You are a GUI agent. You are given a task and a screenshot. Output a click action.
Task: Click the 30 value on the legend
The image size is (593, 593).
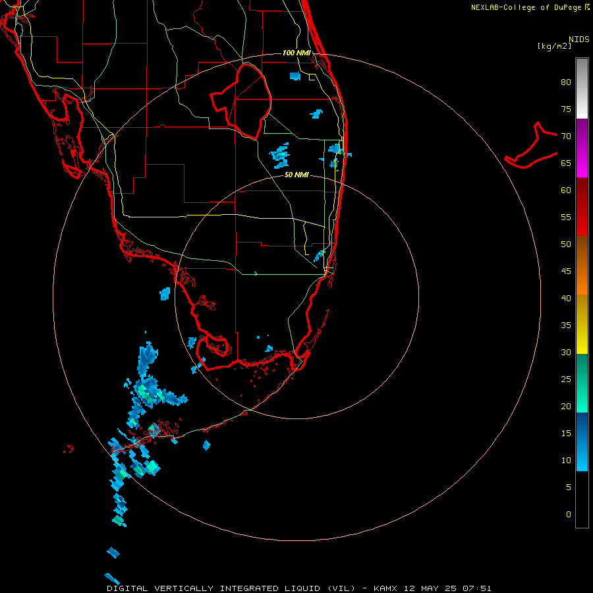click(566, 352)
